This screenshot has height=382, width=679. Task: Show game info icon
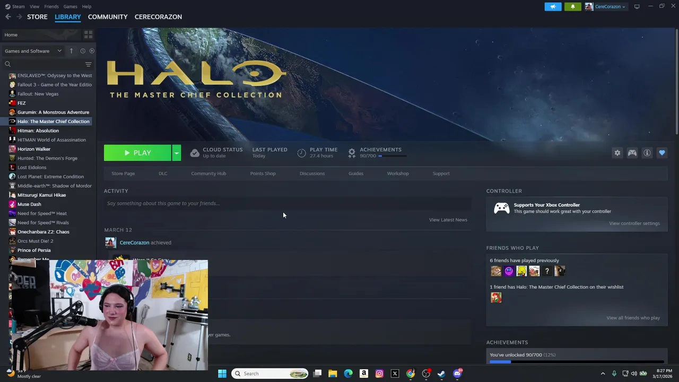click(x=647, y=153)
